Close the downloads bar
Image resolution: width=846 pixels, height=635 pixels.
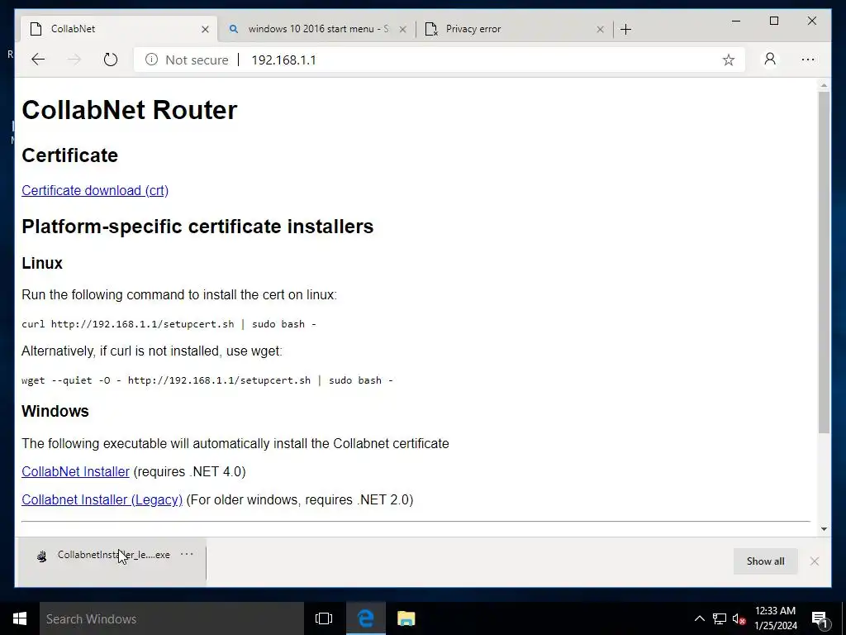(x=815, y=561)
